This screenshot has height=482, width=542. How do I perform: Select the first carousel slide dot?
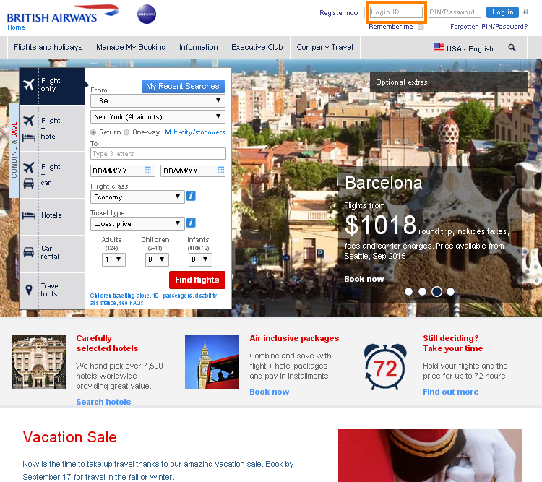pyautogui.click(x=408, y=292)
